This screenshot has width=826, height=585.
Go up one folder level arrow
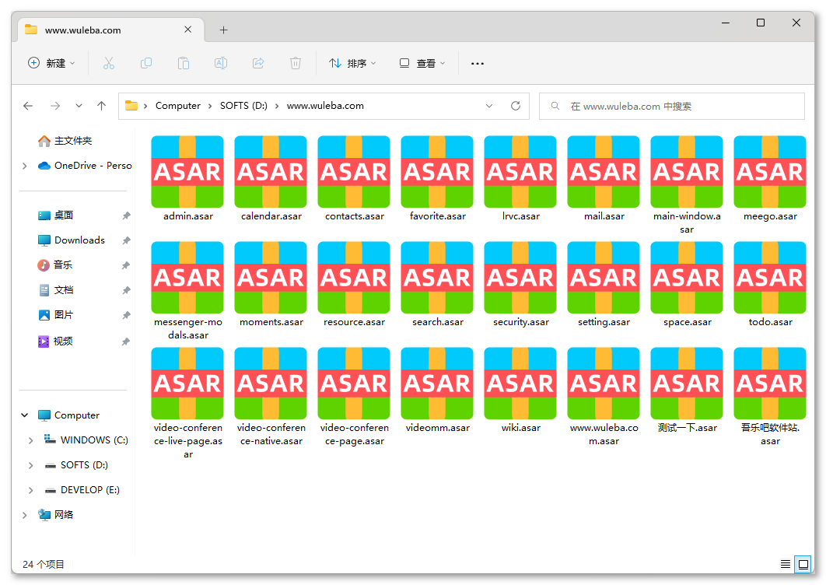click(x=102, y=106)
